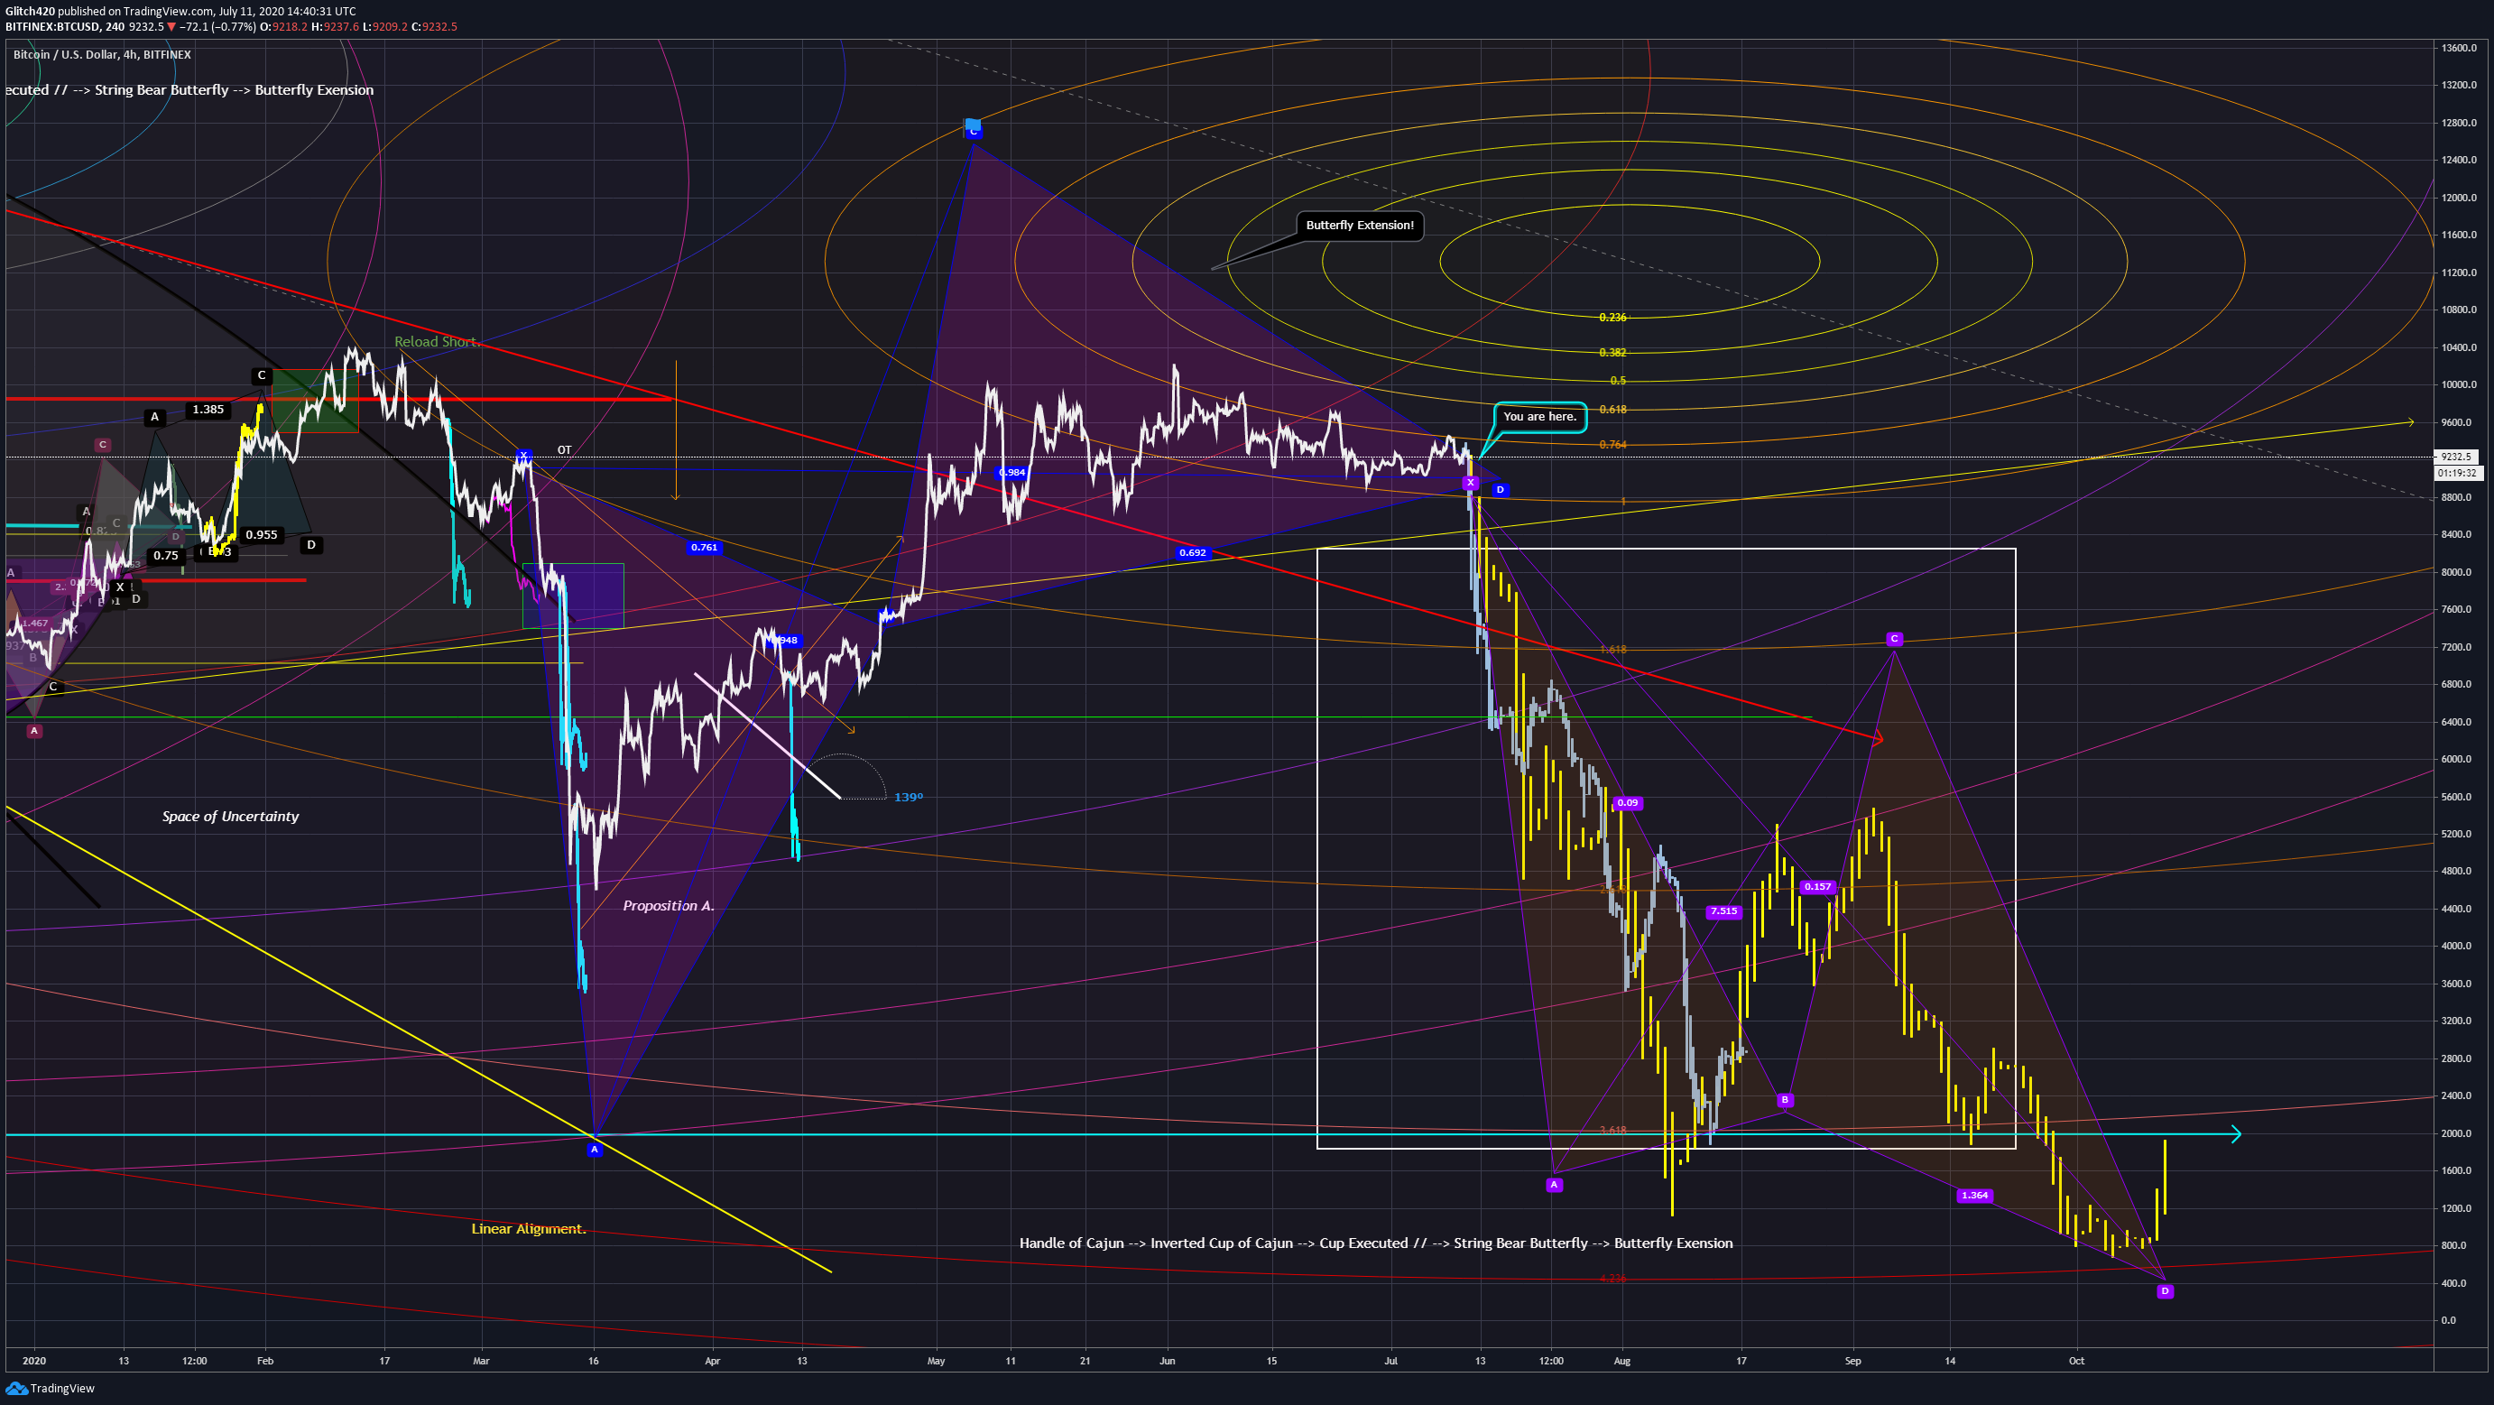The height and width of the screenshot is (1405, 2494).
Task: Click the blue 0.692 ratio label
Action: [1192, 552]
